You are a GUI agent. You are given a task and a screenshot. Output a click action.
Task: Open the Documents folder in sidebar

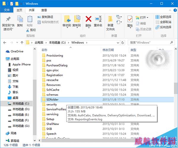click(x=13, y=81)
